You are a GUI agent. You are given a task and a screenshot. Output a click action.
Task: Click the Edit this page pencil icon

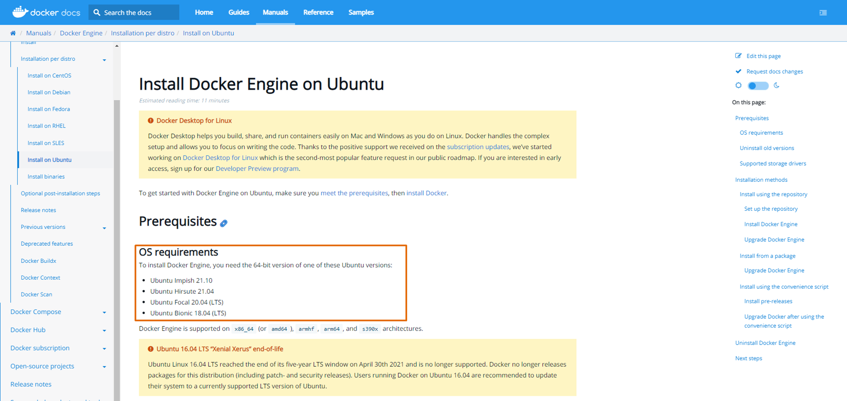tap(738, 56)
